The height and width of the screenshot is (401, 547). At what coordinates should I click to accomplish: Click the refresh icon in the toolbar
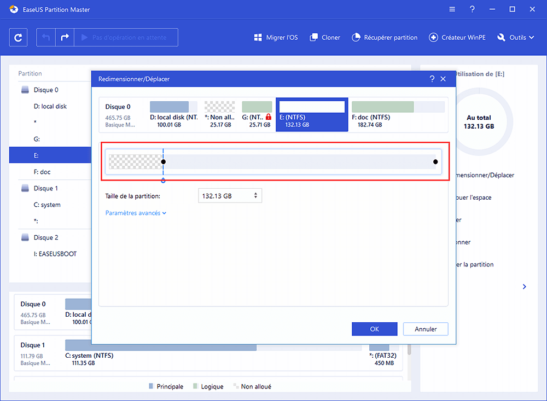point(19,38)
